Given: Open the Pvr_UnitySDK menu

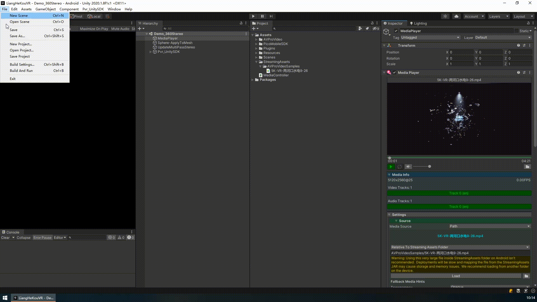Looking at the screenshot, I should pos(93,9).
